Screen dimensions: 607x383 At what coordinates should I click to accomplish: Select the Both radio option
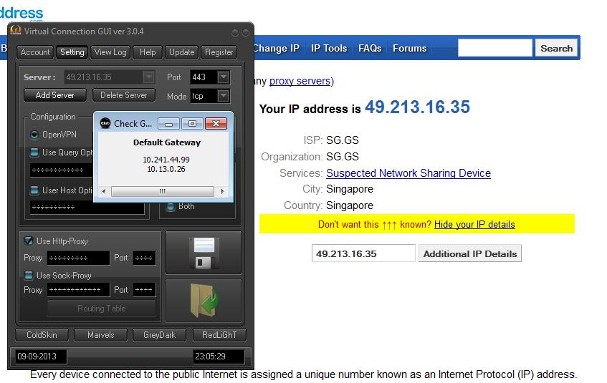[171, 207]
